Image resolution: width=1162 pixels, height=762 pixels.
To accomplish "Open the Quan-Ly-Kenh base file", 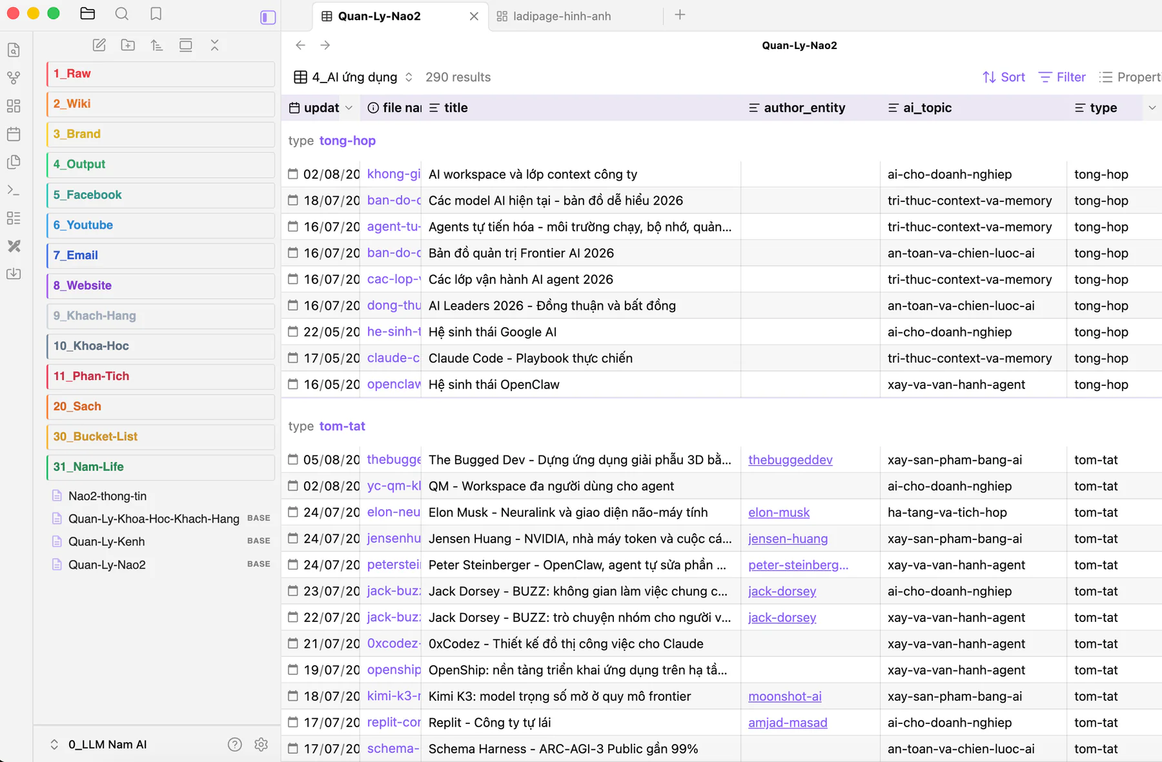I will 161,542.
